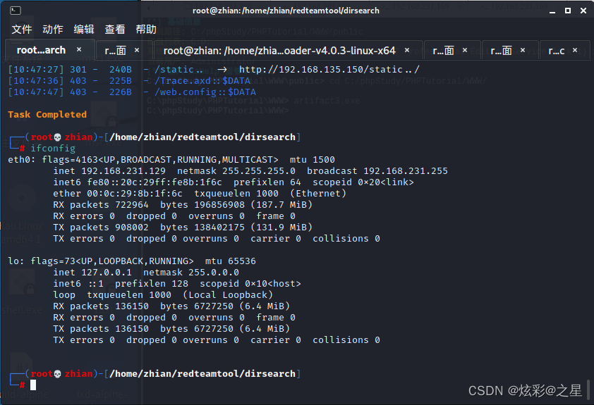Click the http://192.168.135.150/static../ URL
The image size is (594, 405).
tap(329, 70)
